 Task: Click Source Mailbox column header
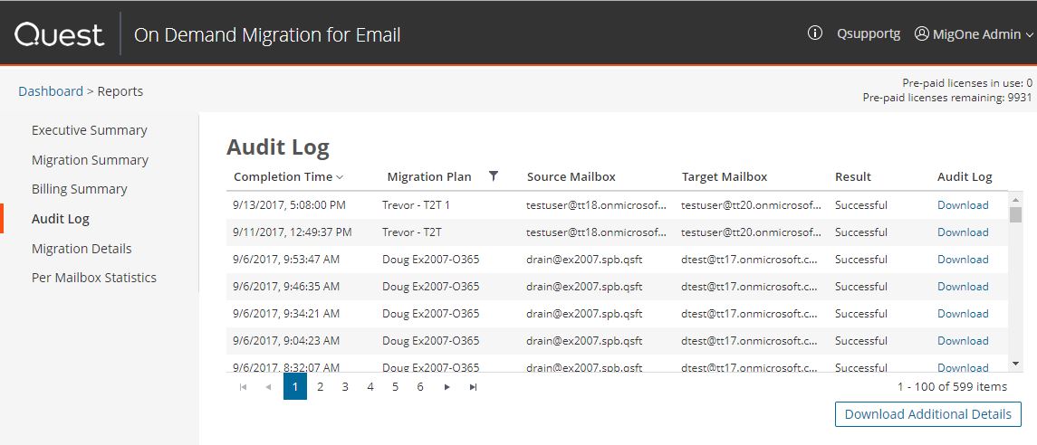[571, 176]
